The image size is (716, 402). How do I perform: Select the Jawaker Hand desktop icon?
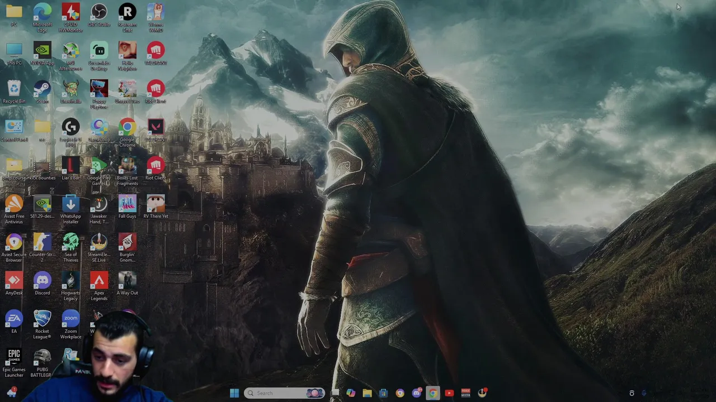pyautogui.click(x=99, y=210)
